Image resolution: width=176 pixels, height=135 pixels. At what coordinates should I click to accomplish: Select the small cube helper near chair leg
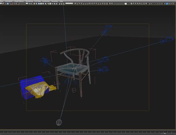coord(74,90)
